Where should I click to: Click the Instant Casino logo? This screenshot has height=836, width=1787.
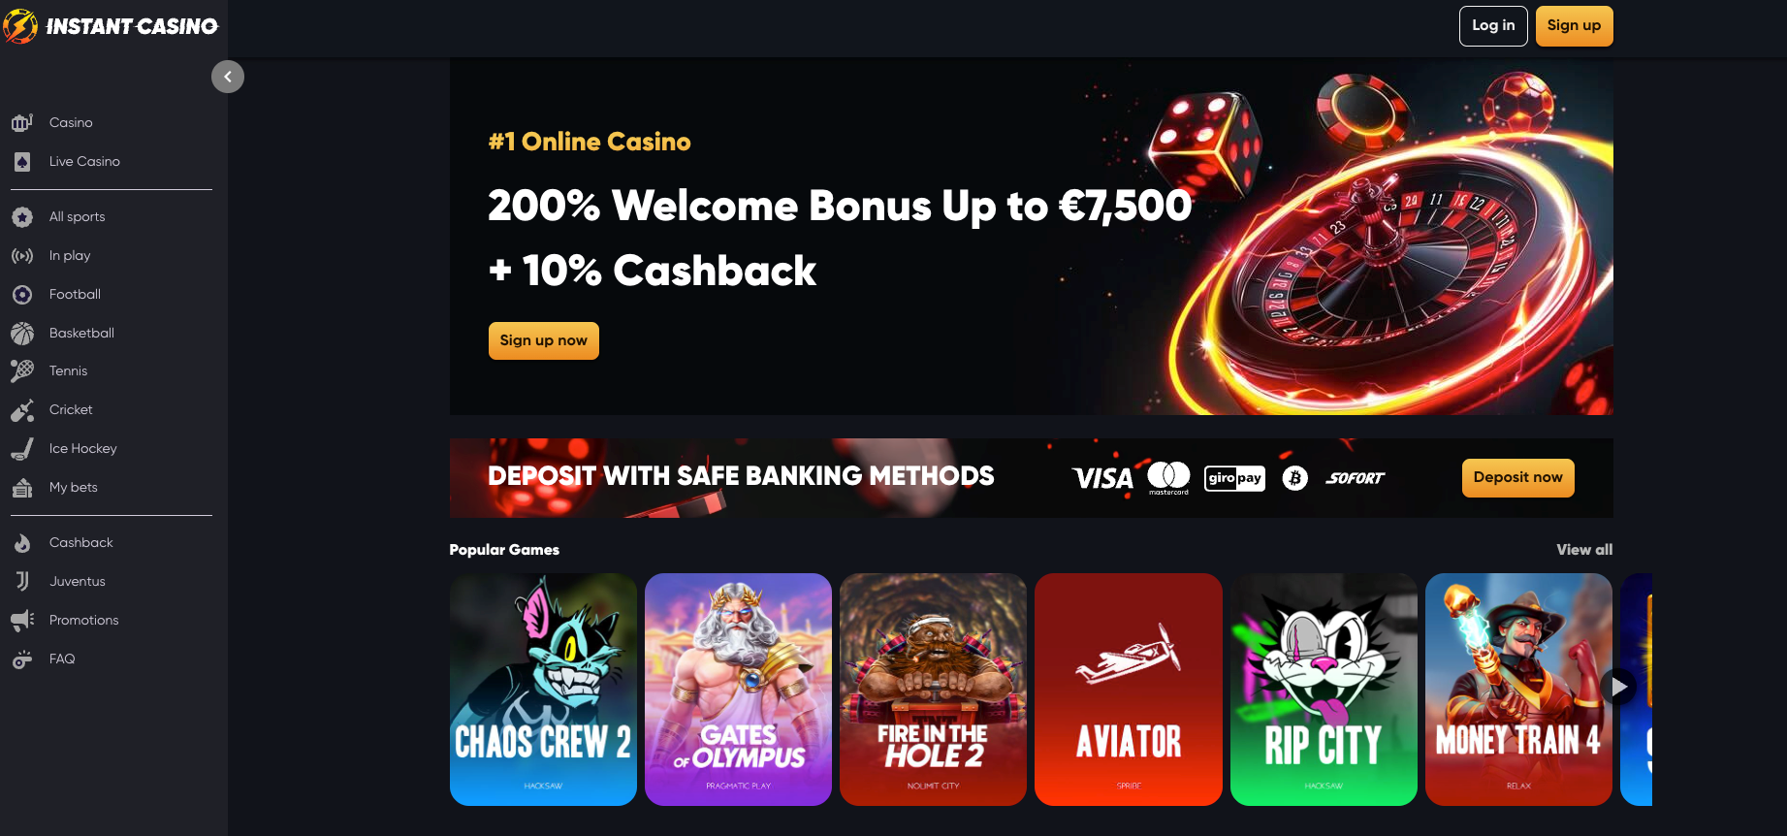pos(111,26)
